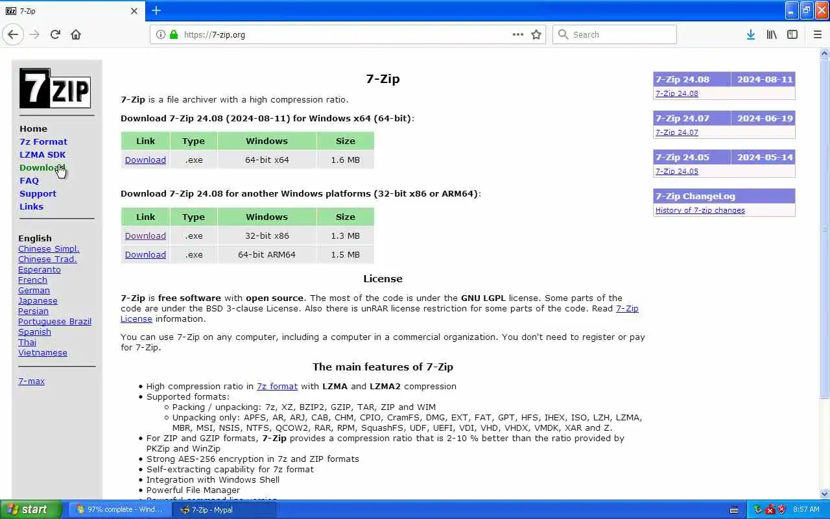The height and width of the screenshot is (519, 830).
Task: Switch language to Spanish
Action: 34,332
